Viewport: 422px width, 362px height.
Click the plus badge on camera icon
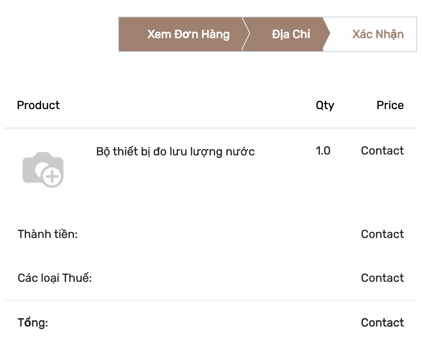(x=52, y=177)
